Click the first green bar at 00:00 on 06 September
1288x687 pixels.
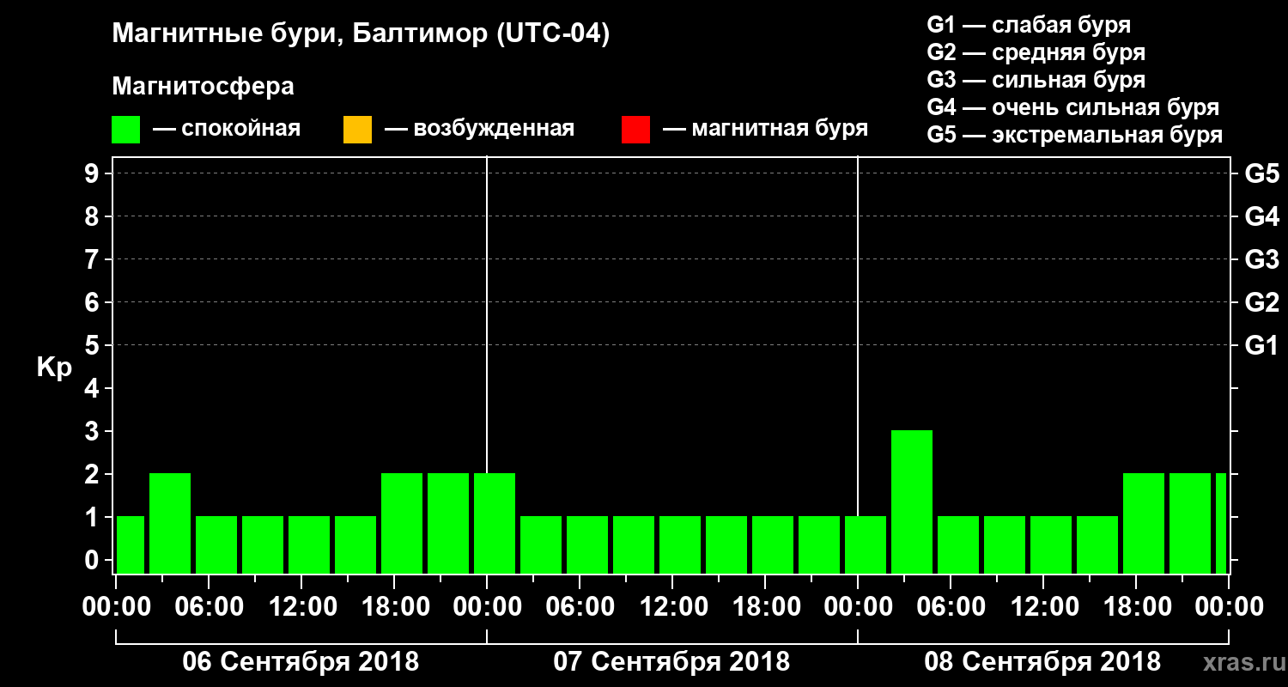131,544
